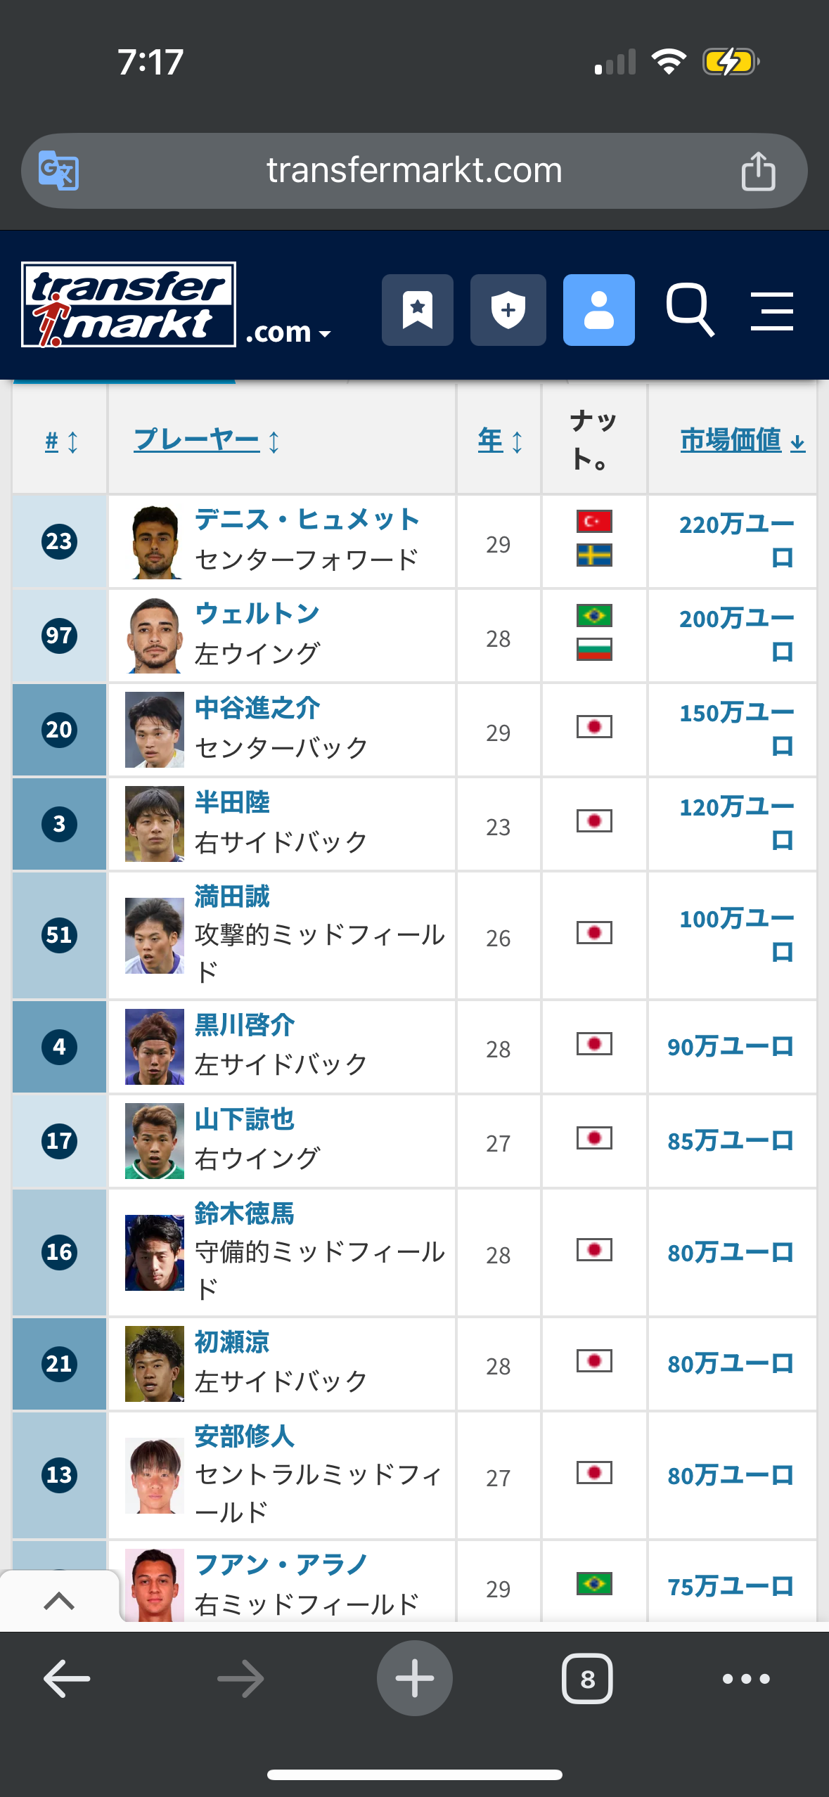
Task: Open the browser three-dots menu
Action: (745, 1679)
